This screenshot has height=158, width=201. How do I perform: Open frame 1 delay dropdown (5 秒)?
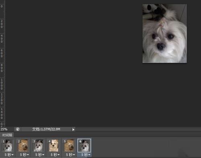(9, 155)
